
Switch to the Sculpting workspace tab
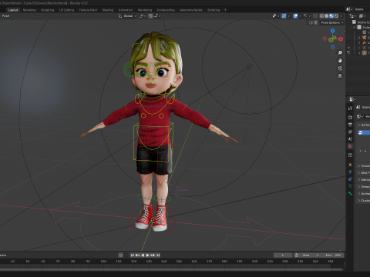point(48,10)
